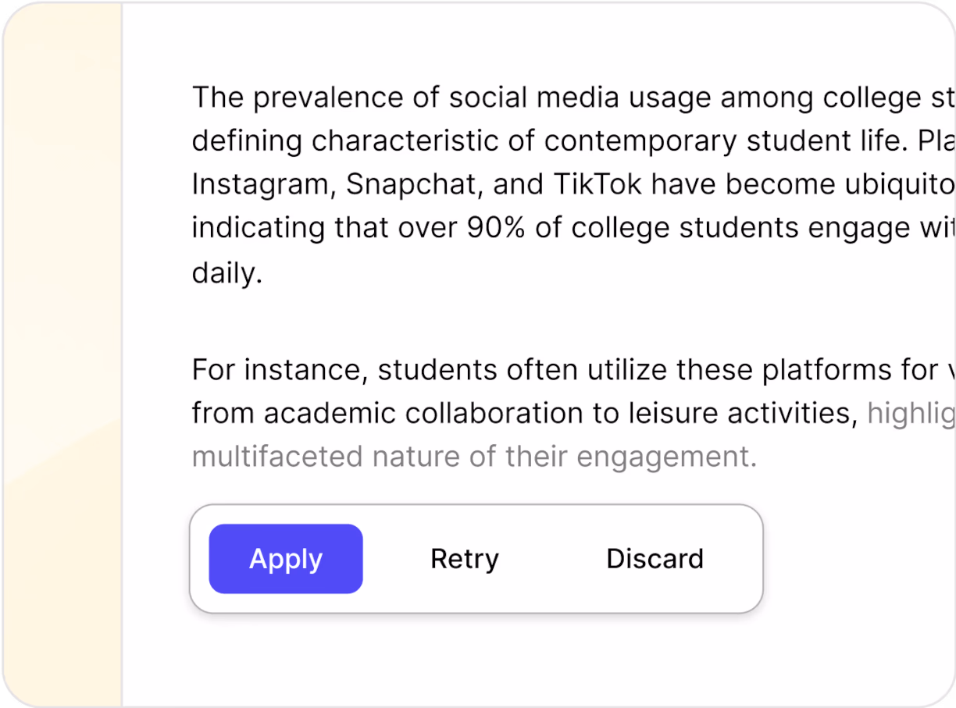Click the Apply button
The image size is (956, 708).
tap(286, 559)
